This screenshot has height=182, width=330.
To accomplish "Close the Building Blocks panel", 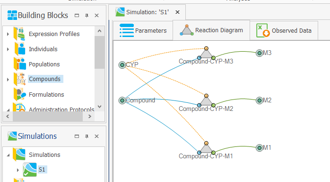I will click(x=96, y=15).
